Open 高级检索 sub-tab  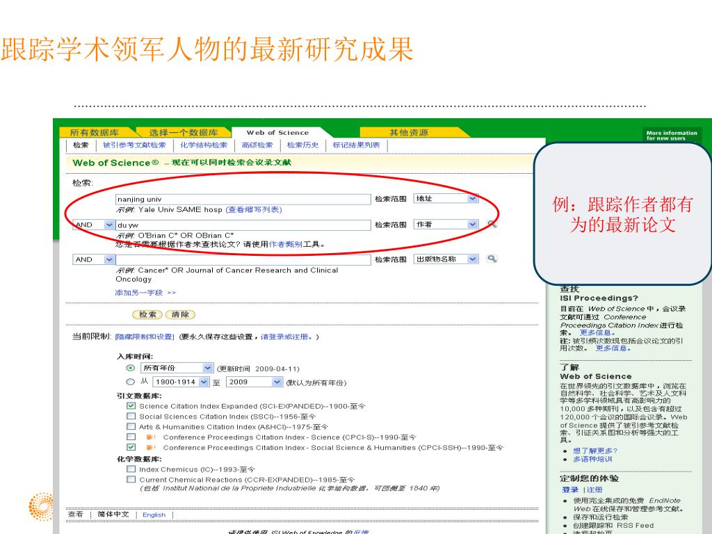coord(257,145)
